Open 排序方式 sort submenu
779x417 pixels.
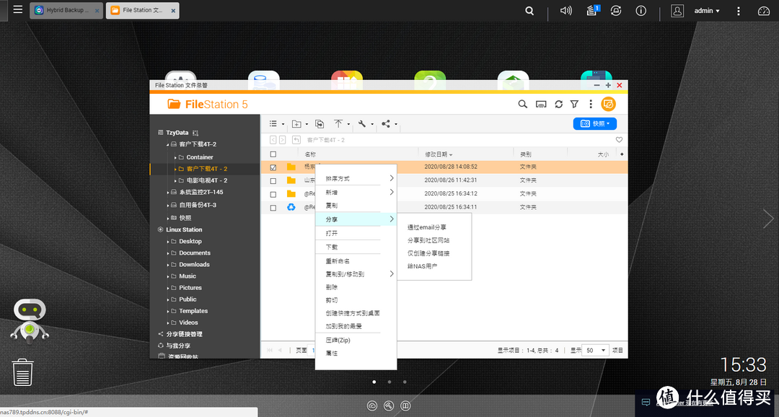pyautogui.click(x=356, y=178)
